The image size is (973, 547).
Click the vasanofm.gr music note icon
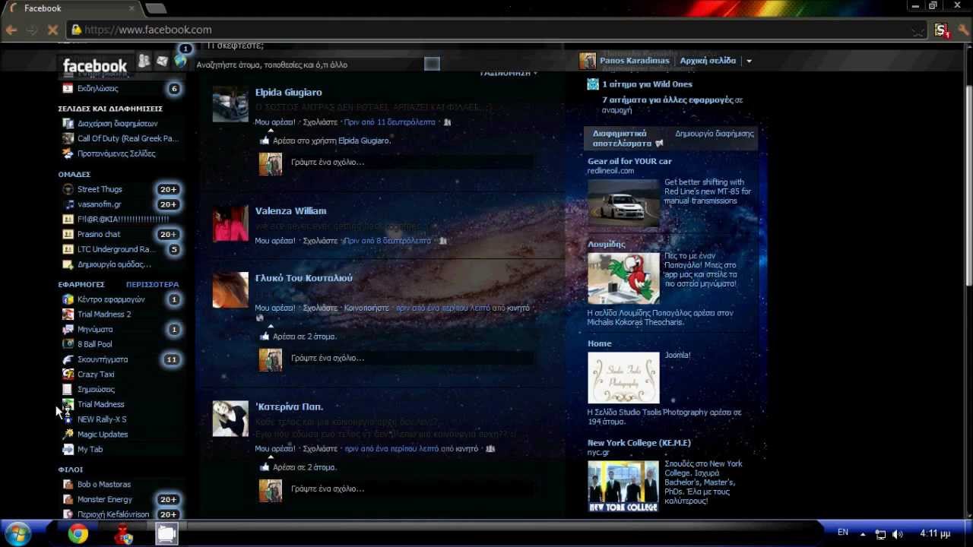pyautogui.click(x=68, y=204)
